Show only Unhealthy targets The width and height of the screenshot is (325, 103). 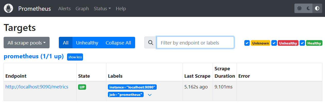(87, 43)
